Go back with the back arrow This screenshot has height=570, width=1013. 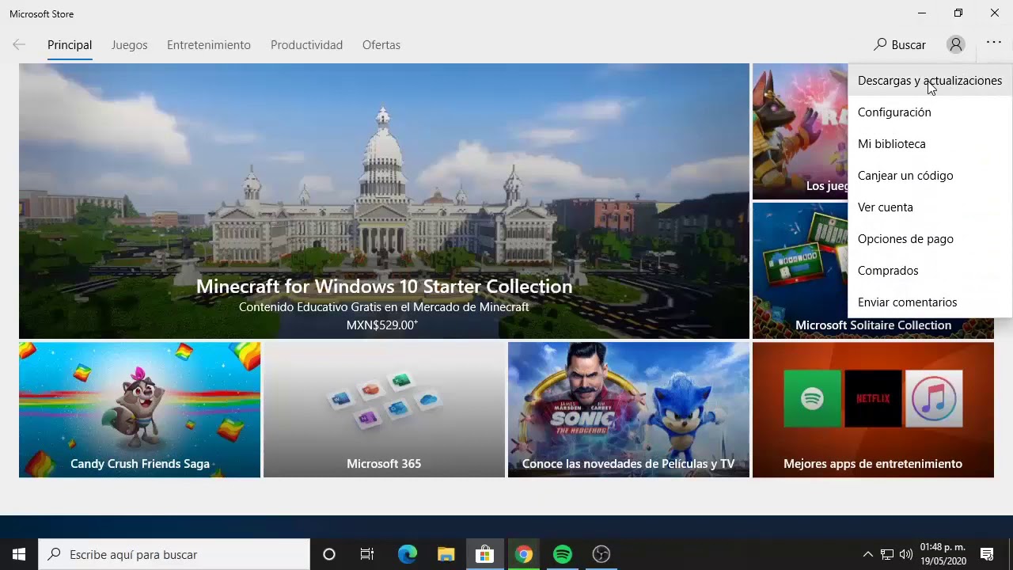pos(19,45)
